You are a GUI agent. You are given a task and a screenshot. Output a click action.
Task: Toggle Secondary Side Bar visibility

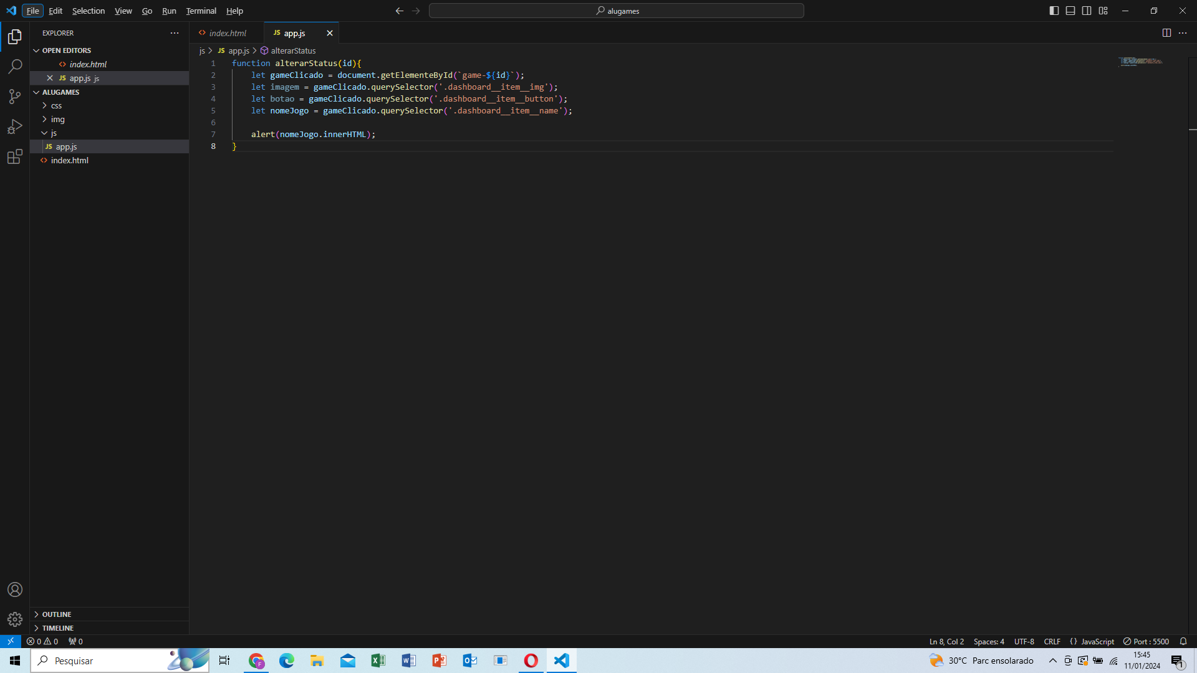[1087, 11]
